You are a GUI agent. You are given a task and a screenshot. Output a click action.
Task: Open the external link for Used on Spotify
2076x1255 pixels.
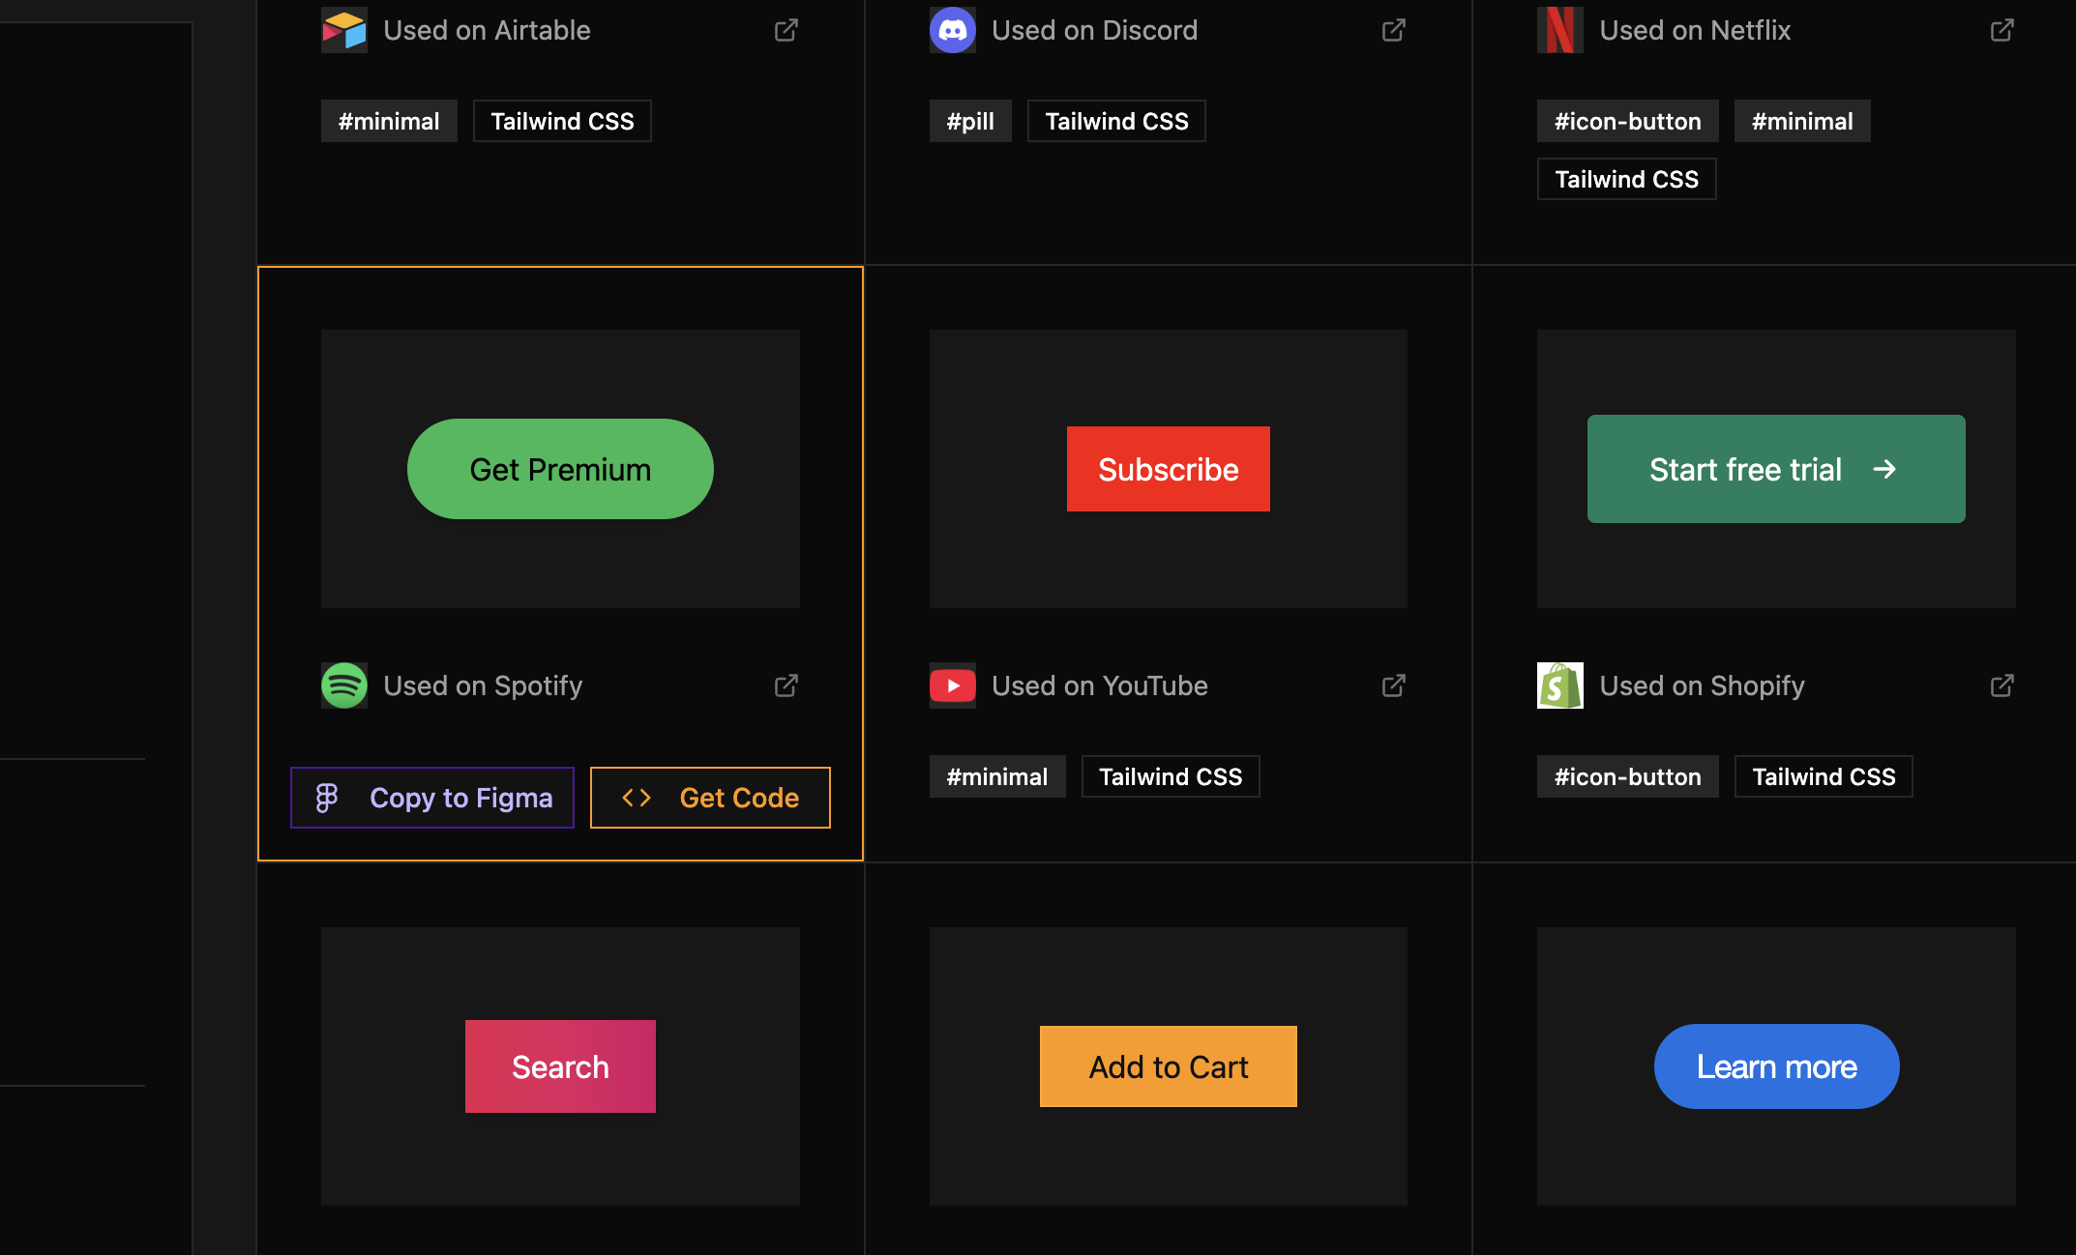(x=786, y=685)
